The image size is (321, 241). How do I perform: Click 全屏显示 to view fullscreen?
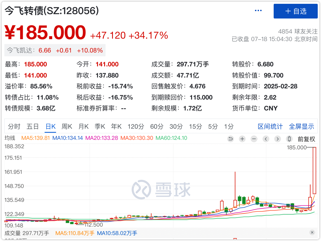coord(301,126)
